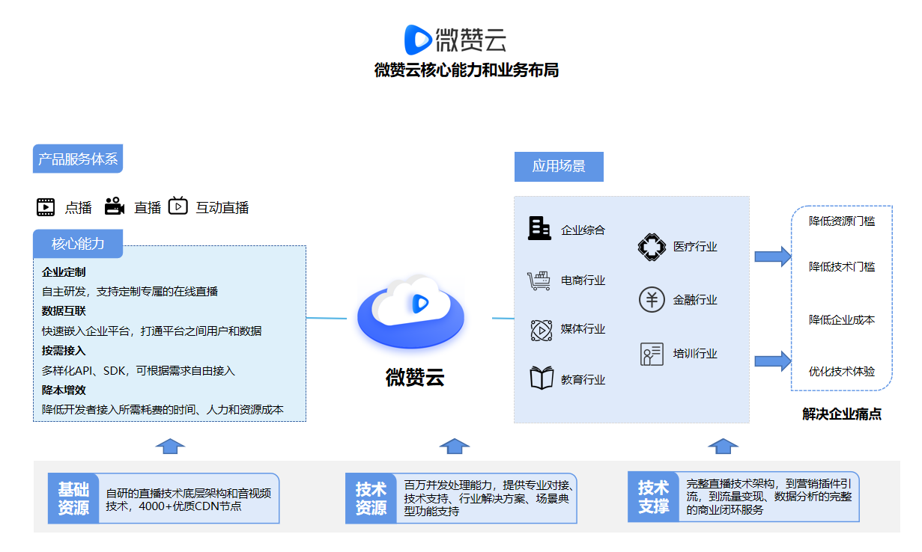Click text 降低开发者接入所需耗费的时间、人力和资源成本

163,409
